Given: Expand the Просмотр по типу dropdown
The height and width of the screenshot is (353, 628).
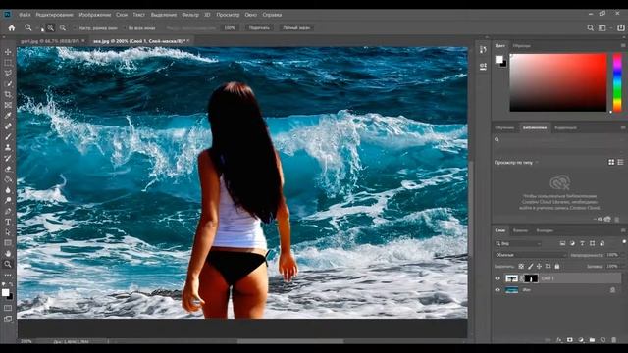Looking at the screenshot, I should [516, 163].
